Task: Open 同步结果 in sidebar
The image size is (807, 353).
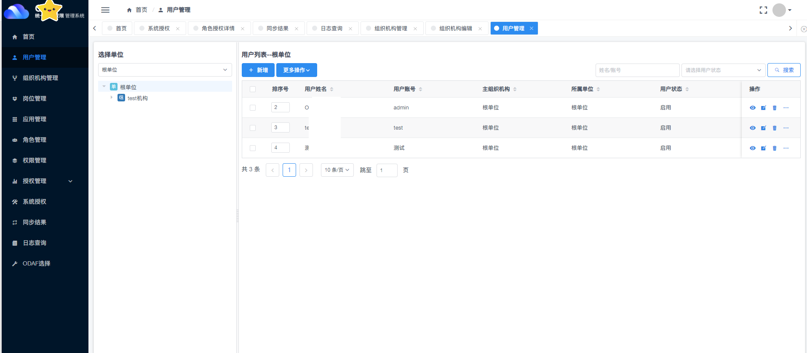Action: pos(45,222)
